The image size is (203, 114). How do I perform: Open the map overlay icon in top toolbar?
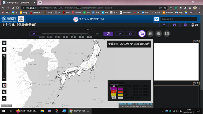(x=167, y=34)
